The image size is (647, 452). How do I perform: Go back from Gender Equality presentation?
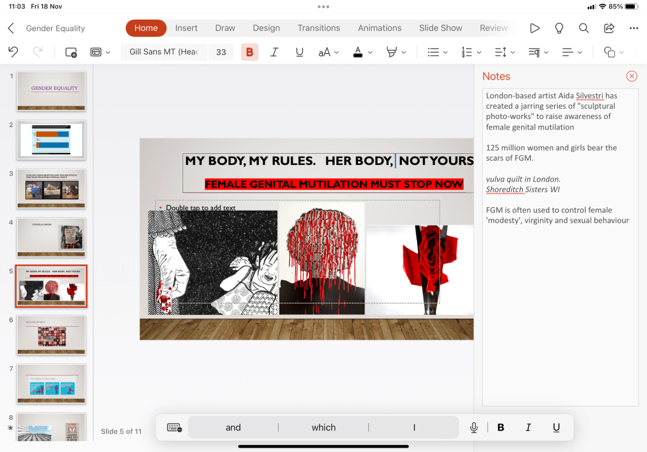[x=11, y=28]
